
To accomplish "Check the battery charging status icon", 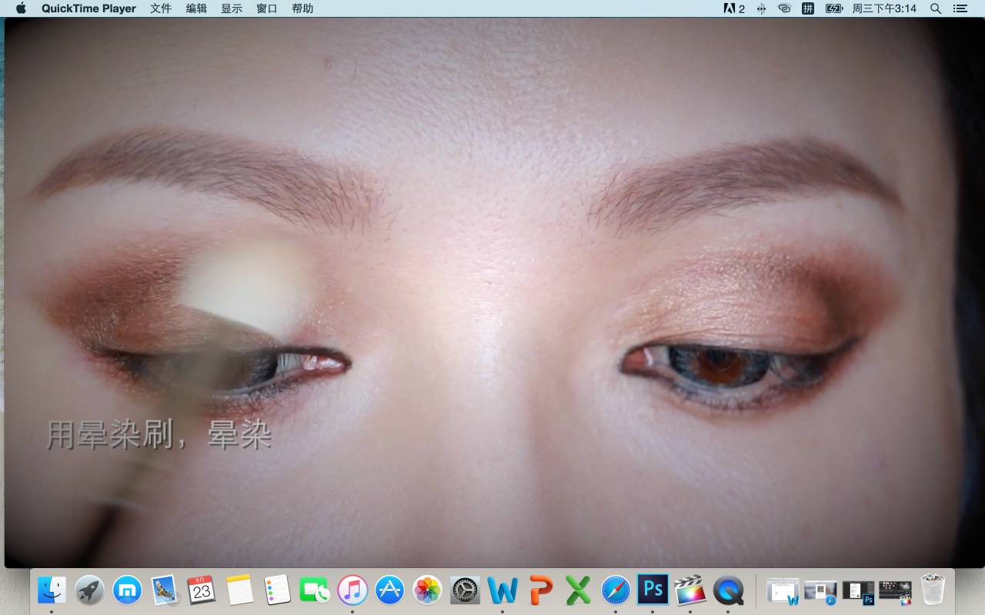I will (x=834, y=8).
